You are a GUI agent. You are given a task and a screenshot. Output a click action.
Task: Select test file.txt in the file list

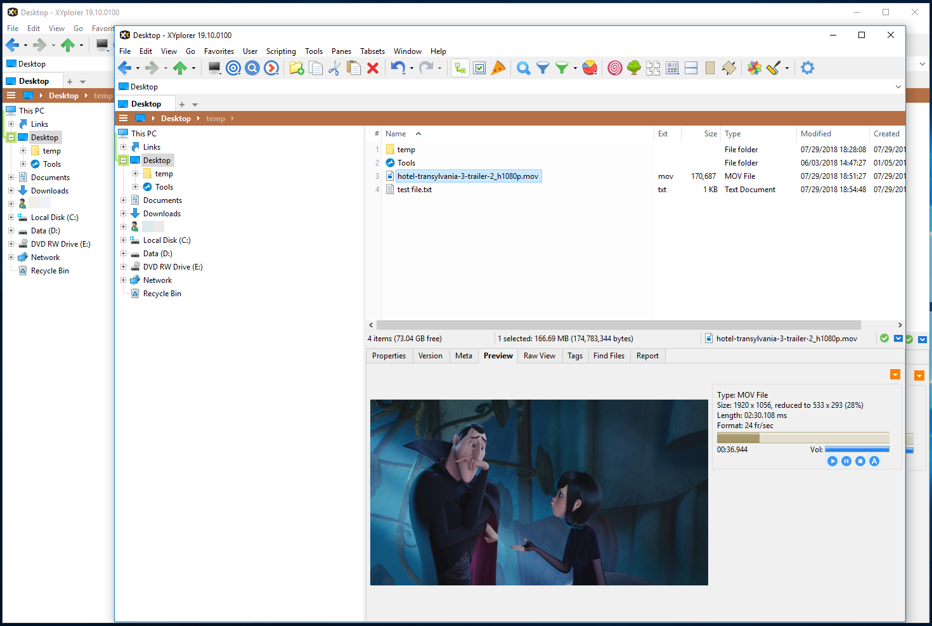[414, 190]
